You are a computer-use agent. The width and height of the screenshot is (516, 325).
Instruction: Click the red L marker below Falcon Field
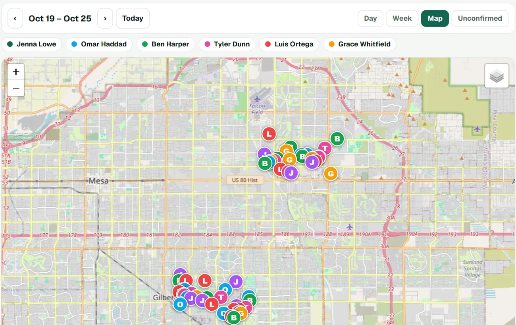(x=269, y=134)
